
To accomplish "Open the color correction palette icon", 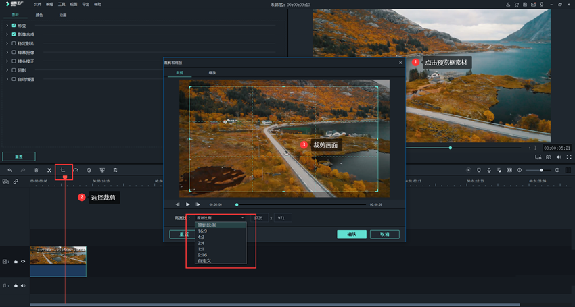I will click(x=89, y=170).
